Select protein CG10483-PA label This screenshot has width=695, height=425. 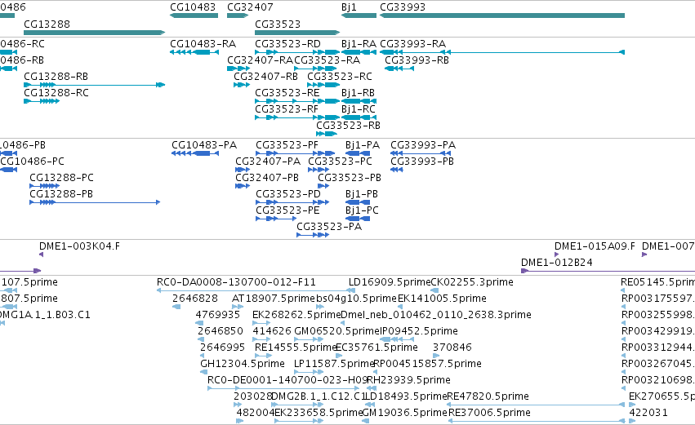pos(204,145)
